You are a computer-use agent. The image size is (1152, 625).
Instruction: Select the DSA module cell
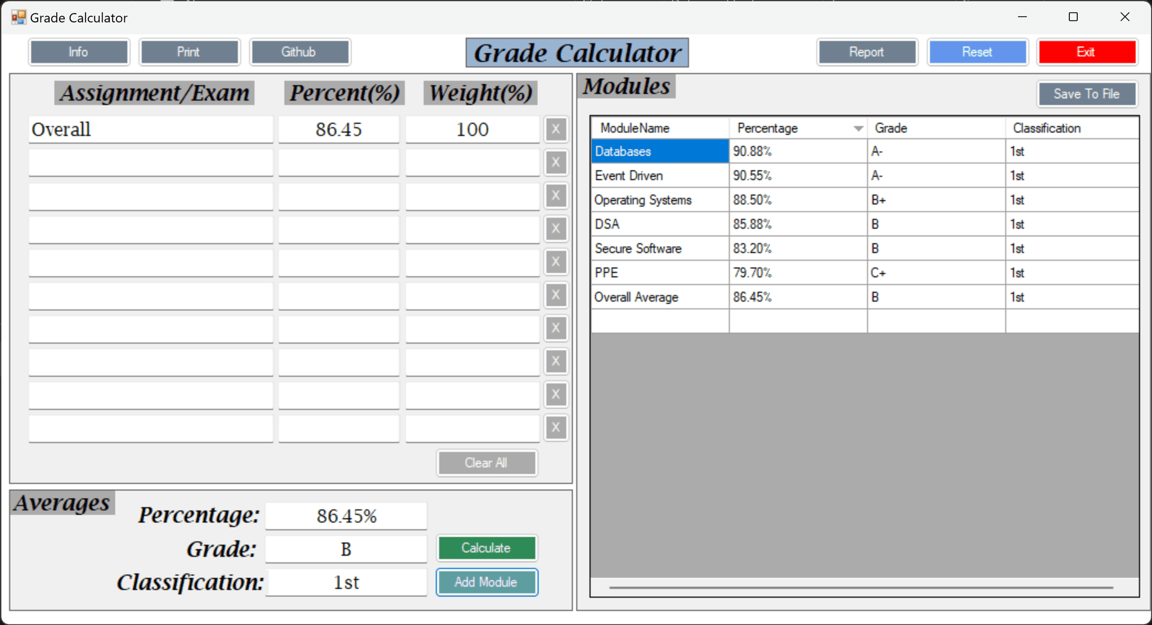[660, 224]
